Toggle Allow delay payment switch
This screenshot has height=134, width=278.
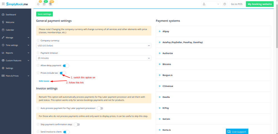pos(66,66)
